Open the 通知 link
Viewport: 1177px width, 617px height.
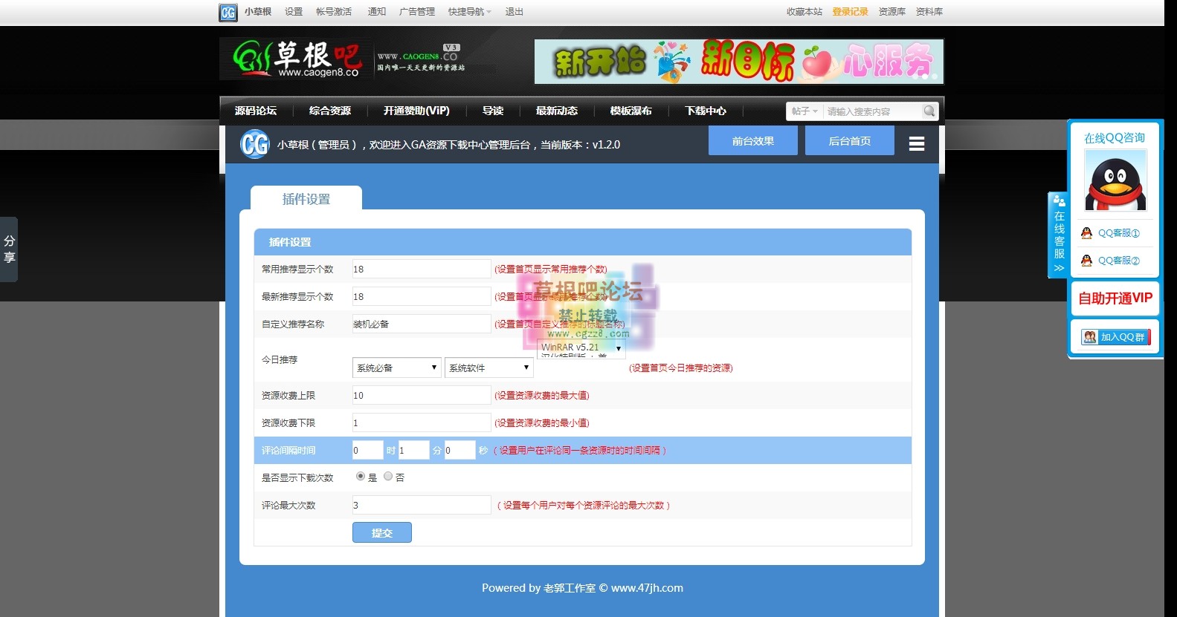pyautogui.click(x=377, y=12)
